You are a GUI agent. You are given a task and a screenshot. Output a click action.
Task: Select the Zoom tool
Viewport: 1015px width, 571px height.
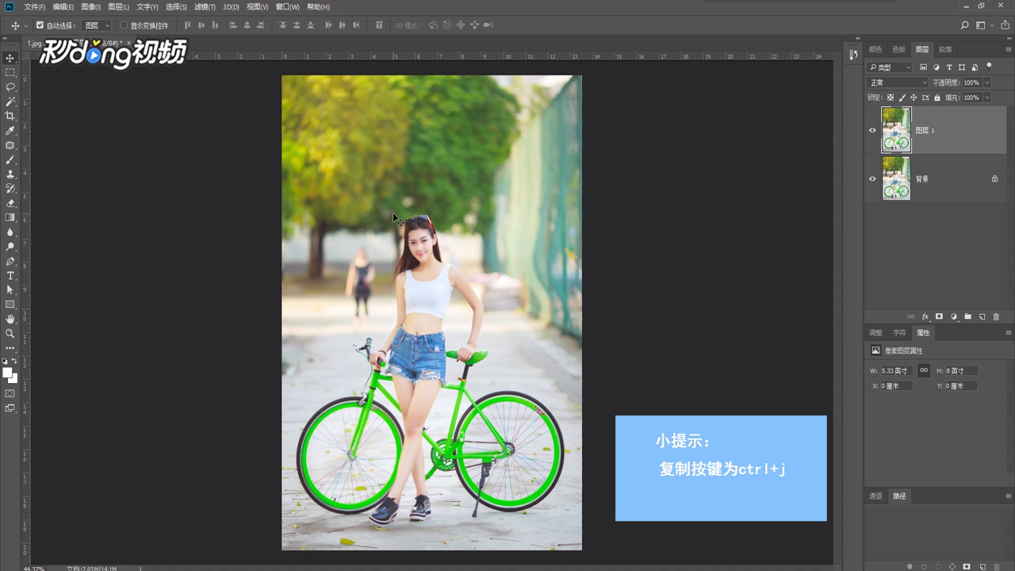click(10, 333)
